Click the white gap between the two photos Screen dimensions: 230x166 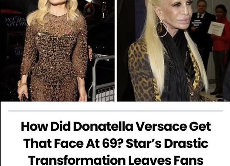pyautogui.click(x=115, y=51)
